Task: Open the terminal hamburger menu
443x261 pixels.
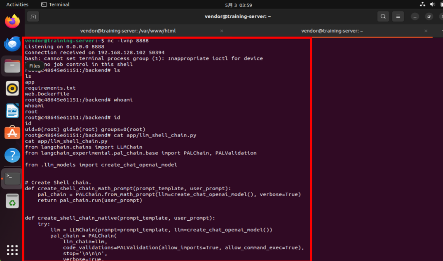Action: (398, 16)
